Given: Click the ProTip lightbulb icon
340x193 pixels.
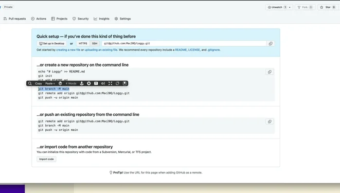Looking at the screenshot, I should click(x=111, y=173).
